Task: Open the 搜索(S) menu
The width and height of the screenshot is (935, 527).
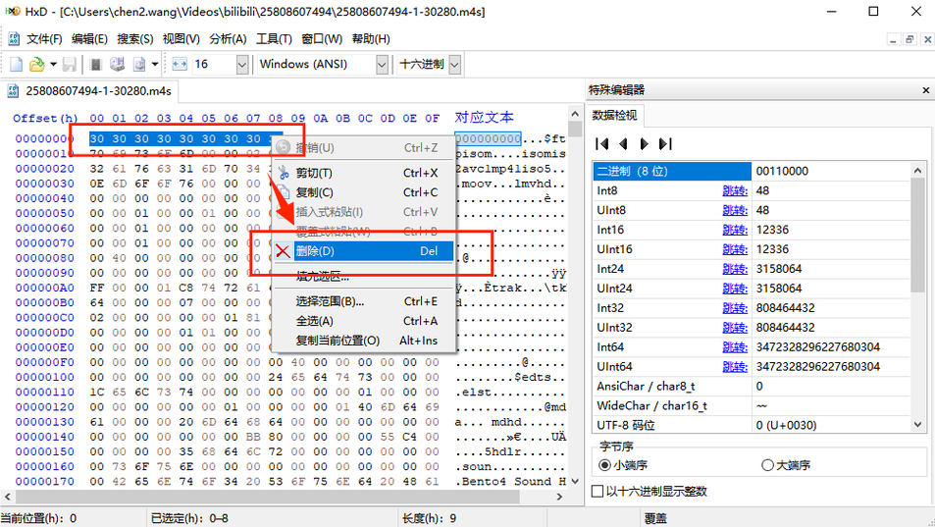Action: [x=134, y=38]
